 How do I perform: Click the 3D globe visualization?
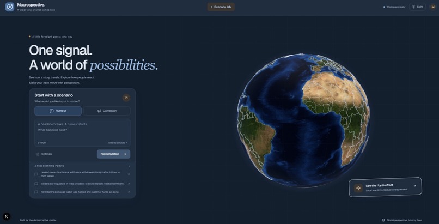[303, 120]
